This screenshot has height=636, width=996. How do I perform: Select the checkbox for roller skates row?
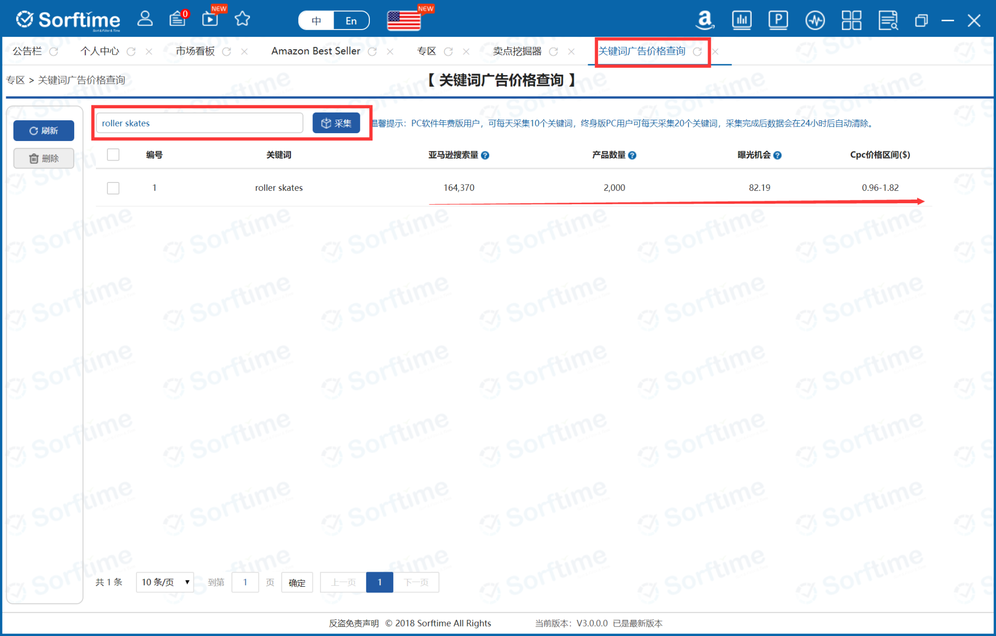pyautogui.click(x=113, y=188)
